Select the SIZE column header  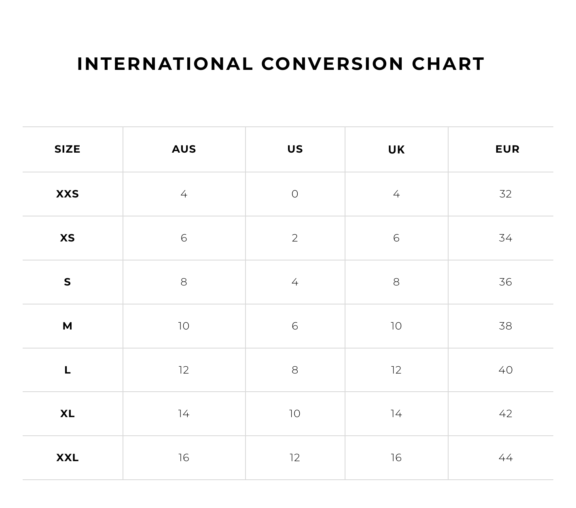(x=68, y=149)
